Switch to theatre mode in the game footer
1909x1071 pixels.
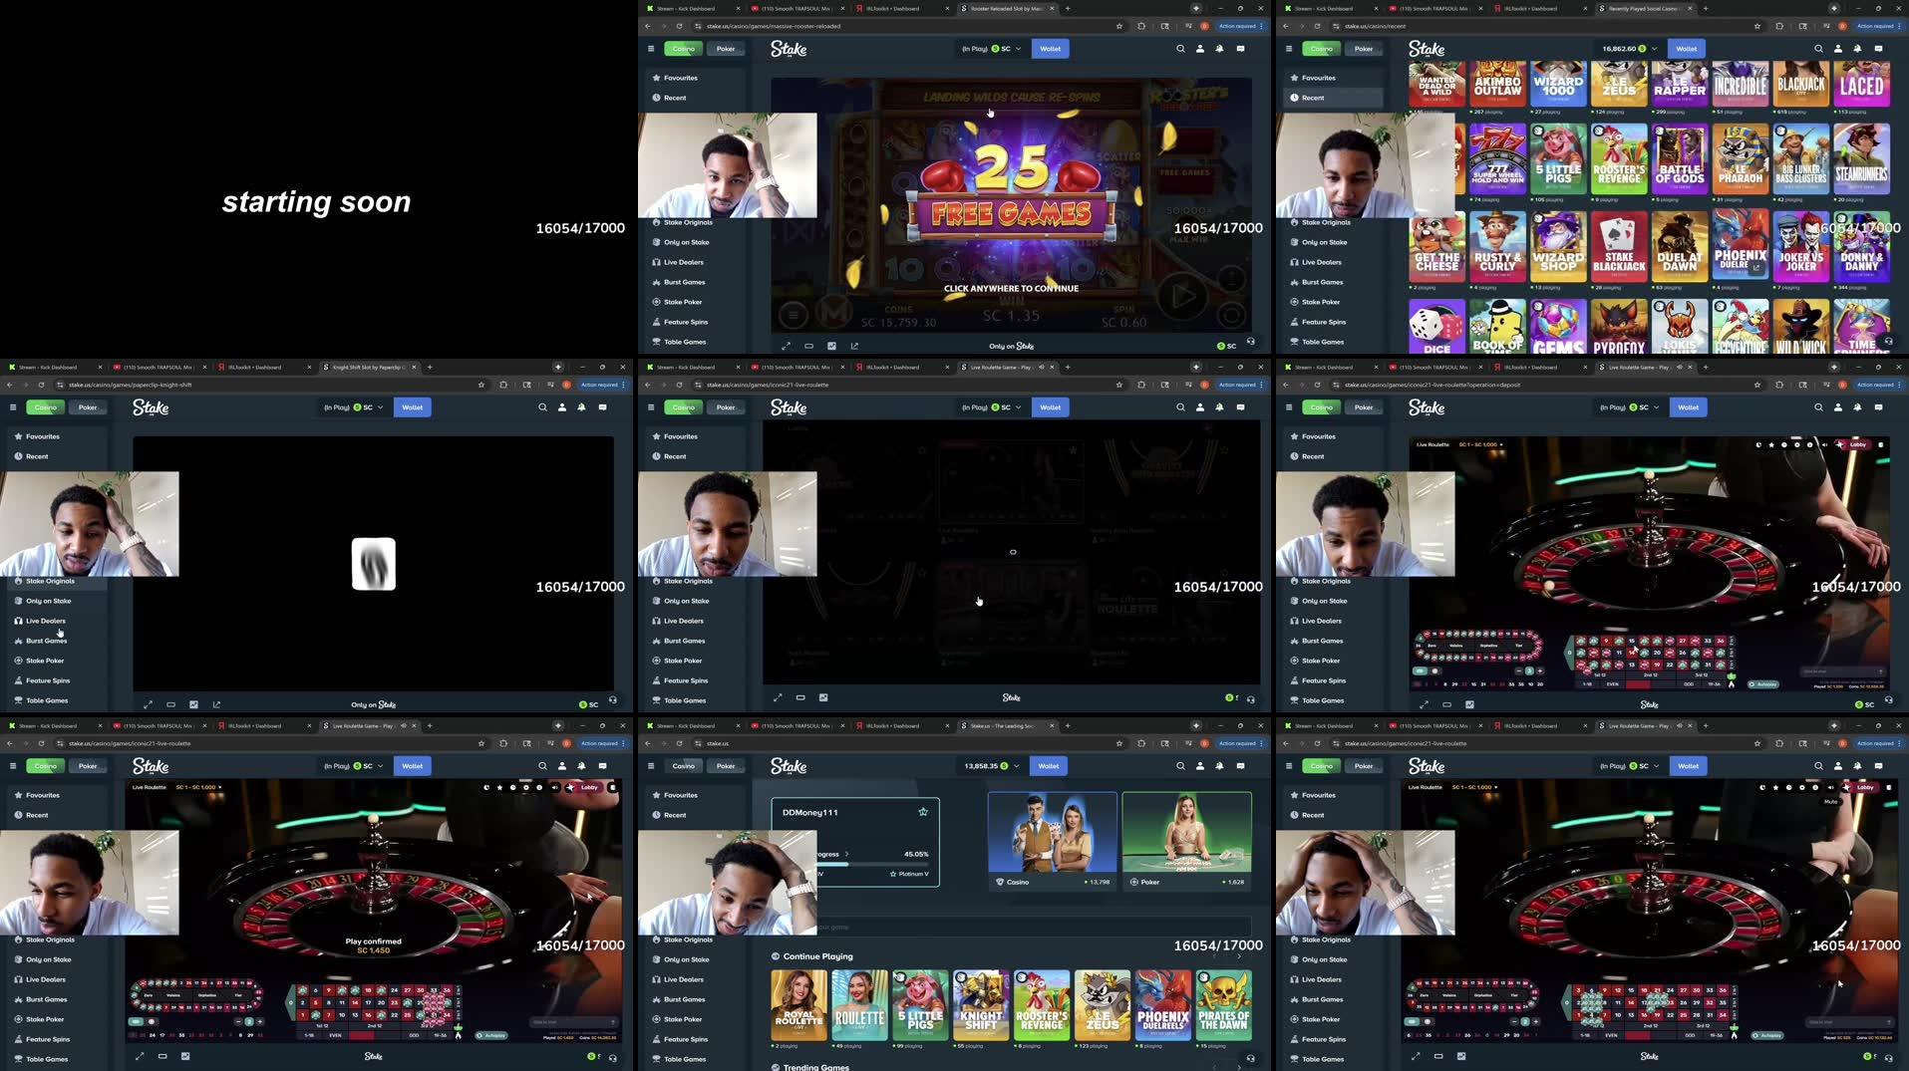[808, 346]
